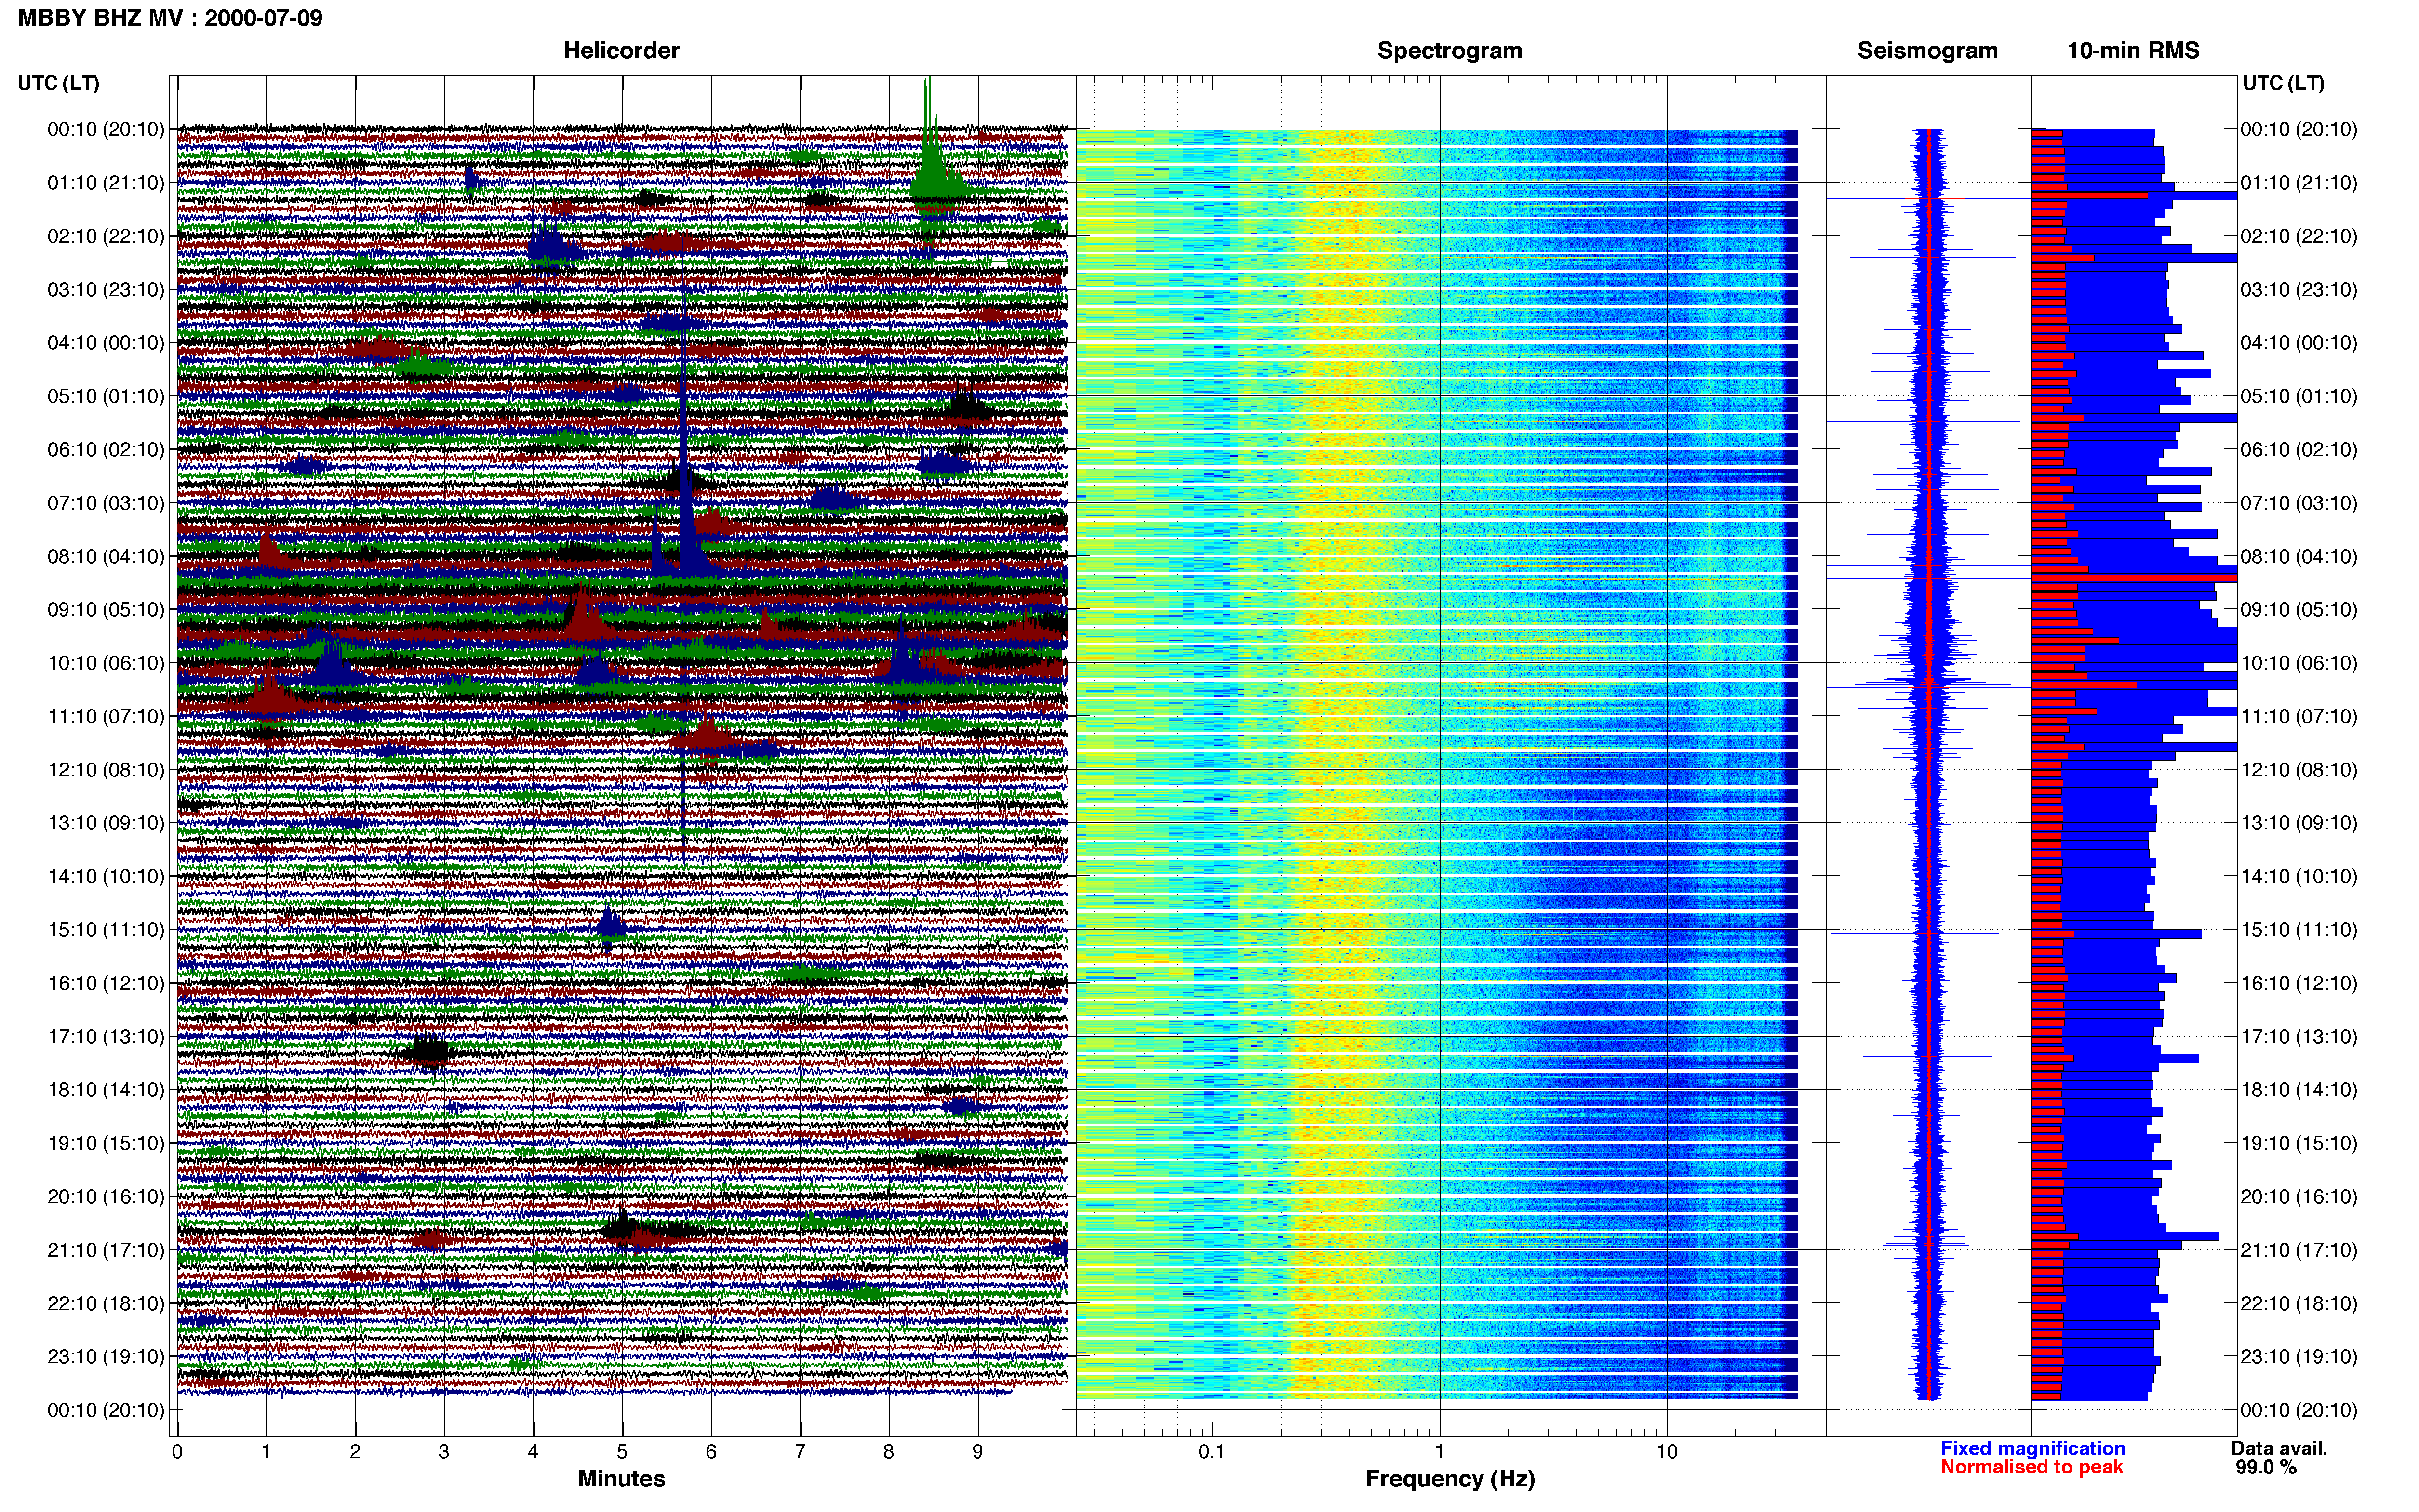Image resolution: width=2419 pixels, height=1512 pixels.
Task: Select the '10-min RMS' panel heading
Action: (x=2133, y=51)
